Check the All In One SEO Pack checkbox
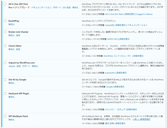The image size is (167, 128). click(x=5, y=4)
